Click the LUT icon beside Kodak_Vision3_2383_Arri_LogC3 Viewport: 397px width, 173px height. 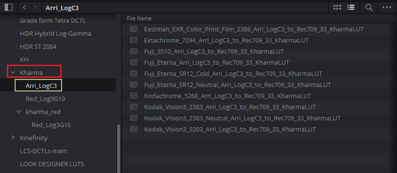pos(134,107)
